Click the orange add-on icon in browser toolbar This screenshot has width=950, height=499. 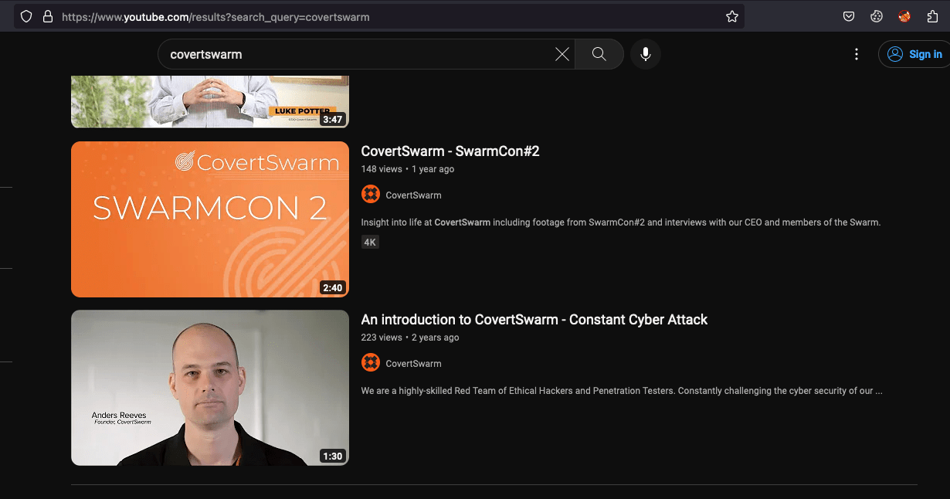(x=904, y=16)
